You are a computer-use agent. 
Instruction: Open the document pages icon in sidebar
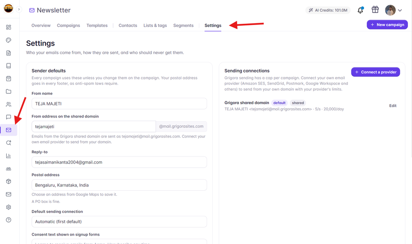point(9,53)
